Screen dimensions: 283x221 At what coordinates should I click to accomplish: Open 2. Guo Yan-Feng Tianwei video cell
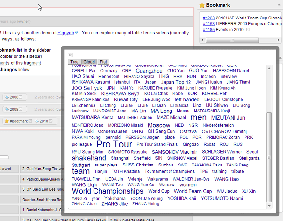pos(42,169)
